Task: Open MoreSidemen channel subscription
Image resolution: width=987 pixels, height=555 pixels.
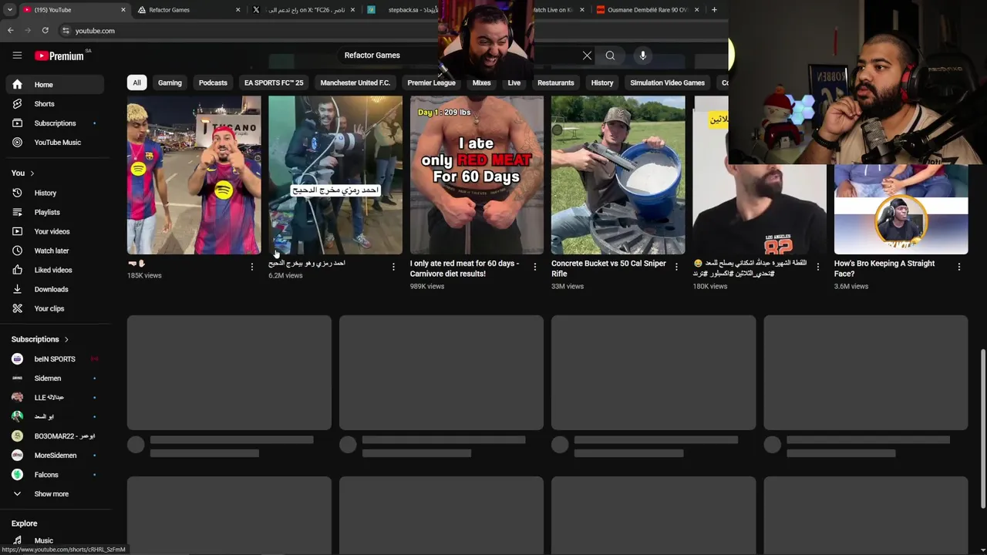Action: [x=54, y=456]
